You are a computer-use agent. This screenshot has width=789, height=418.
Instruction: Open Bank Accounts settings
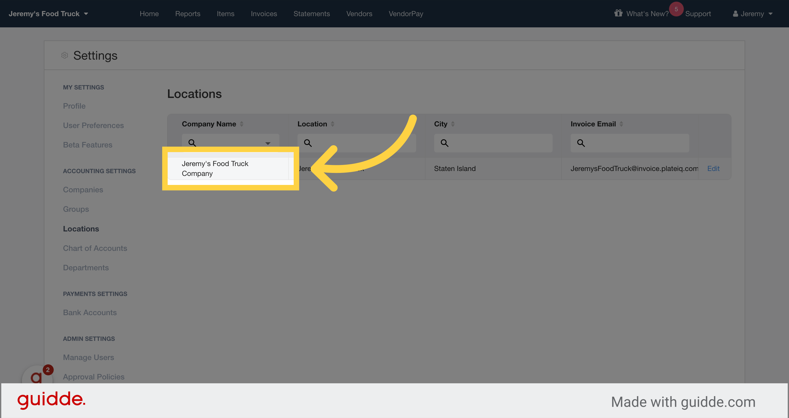90,312
